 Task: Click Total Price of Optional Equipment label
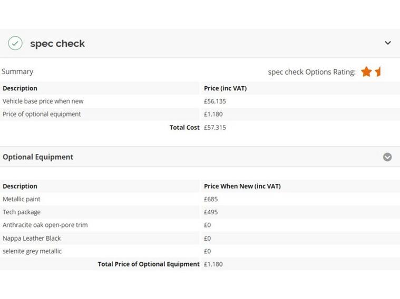pos(149,264)
